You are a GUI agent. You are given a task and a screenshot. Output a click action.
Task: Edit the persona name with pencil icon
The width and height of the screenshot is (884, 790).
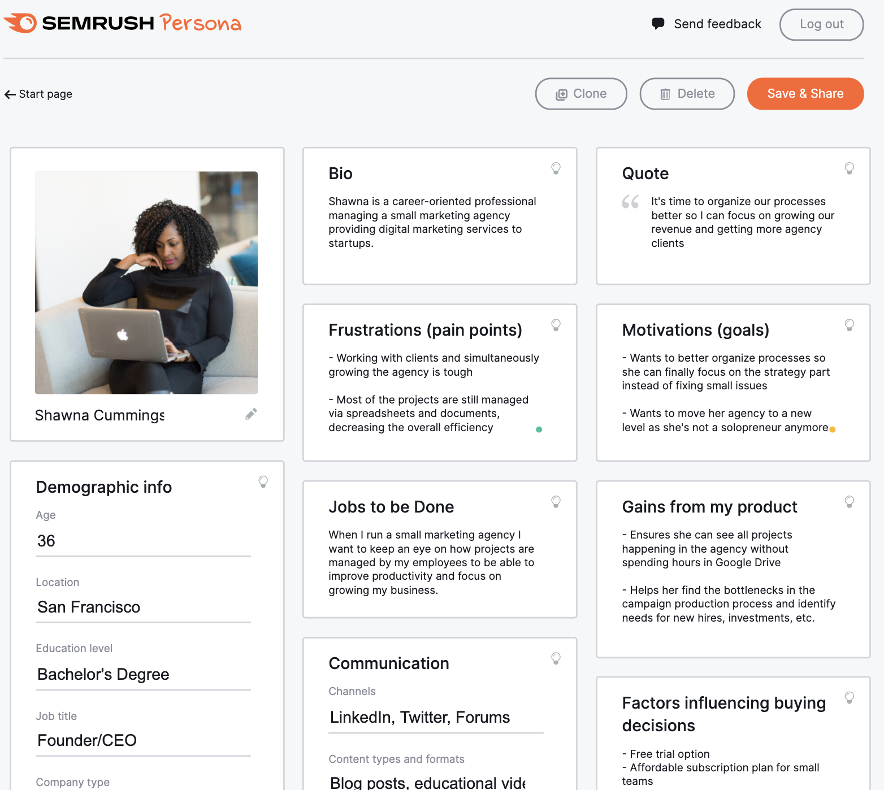tap(251, 414)
